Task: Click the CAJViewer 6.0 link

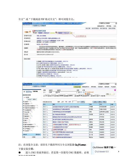Action: [102, 152]
